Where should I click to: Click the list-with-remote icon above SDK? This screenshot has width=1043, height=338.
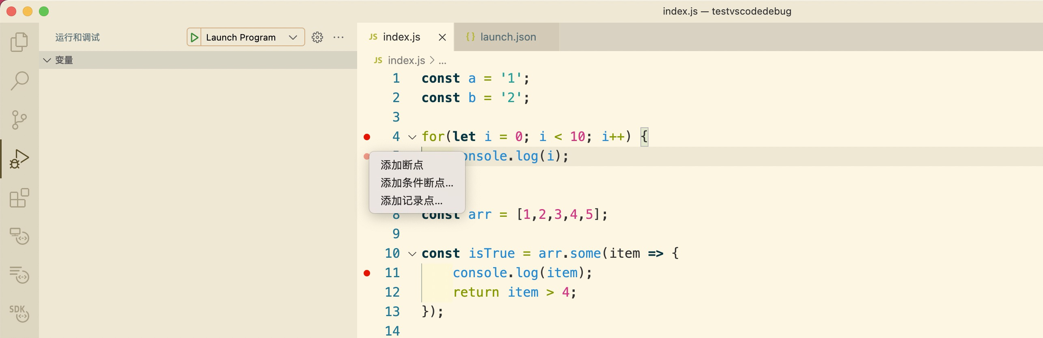point(19,275)
